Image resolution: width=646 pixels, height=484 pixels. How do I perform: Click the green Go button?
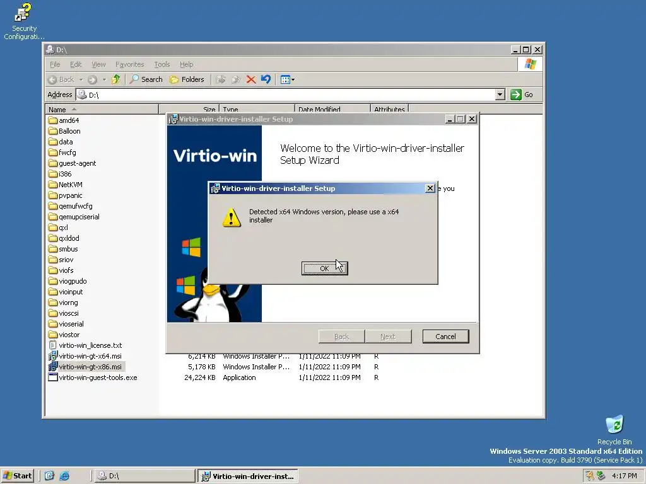pos(522,95)
